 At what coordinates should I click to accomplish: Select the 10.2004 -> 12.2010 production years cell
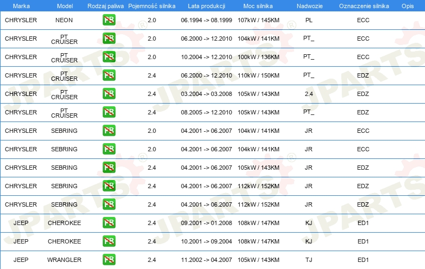pos(207,57)
